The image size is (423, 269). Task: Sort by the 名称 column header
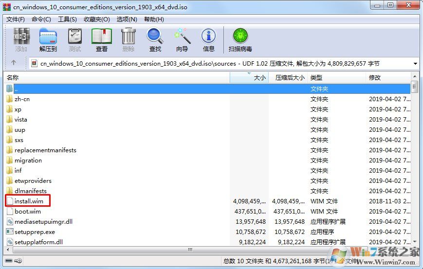(117, 78)
